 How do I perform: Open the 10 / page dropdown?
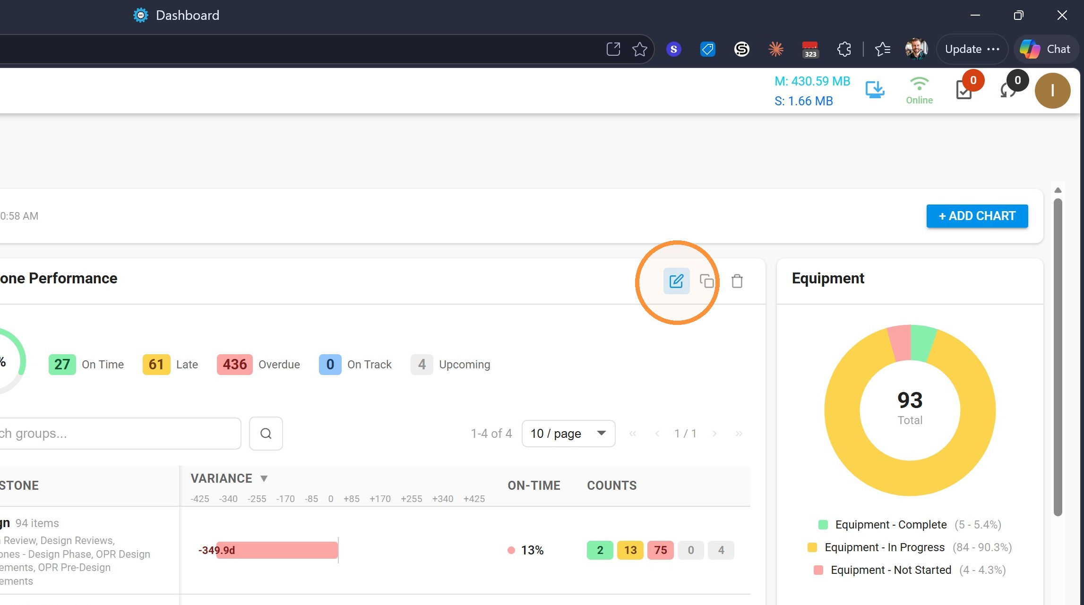568,434
